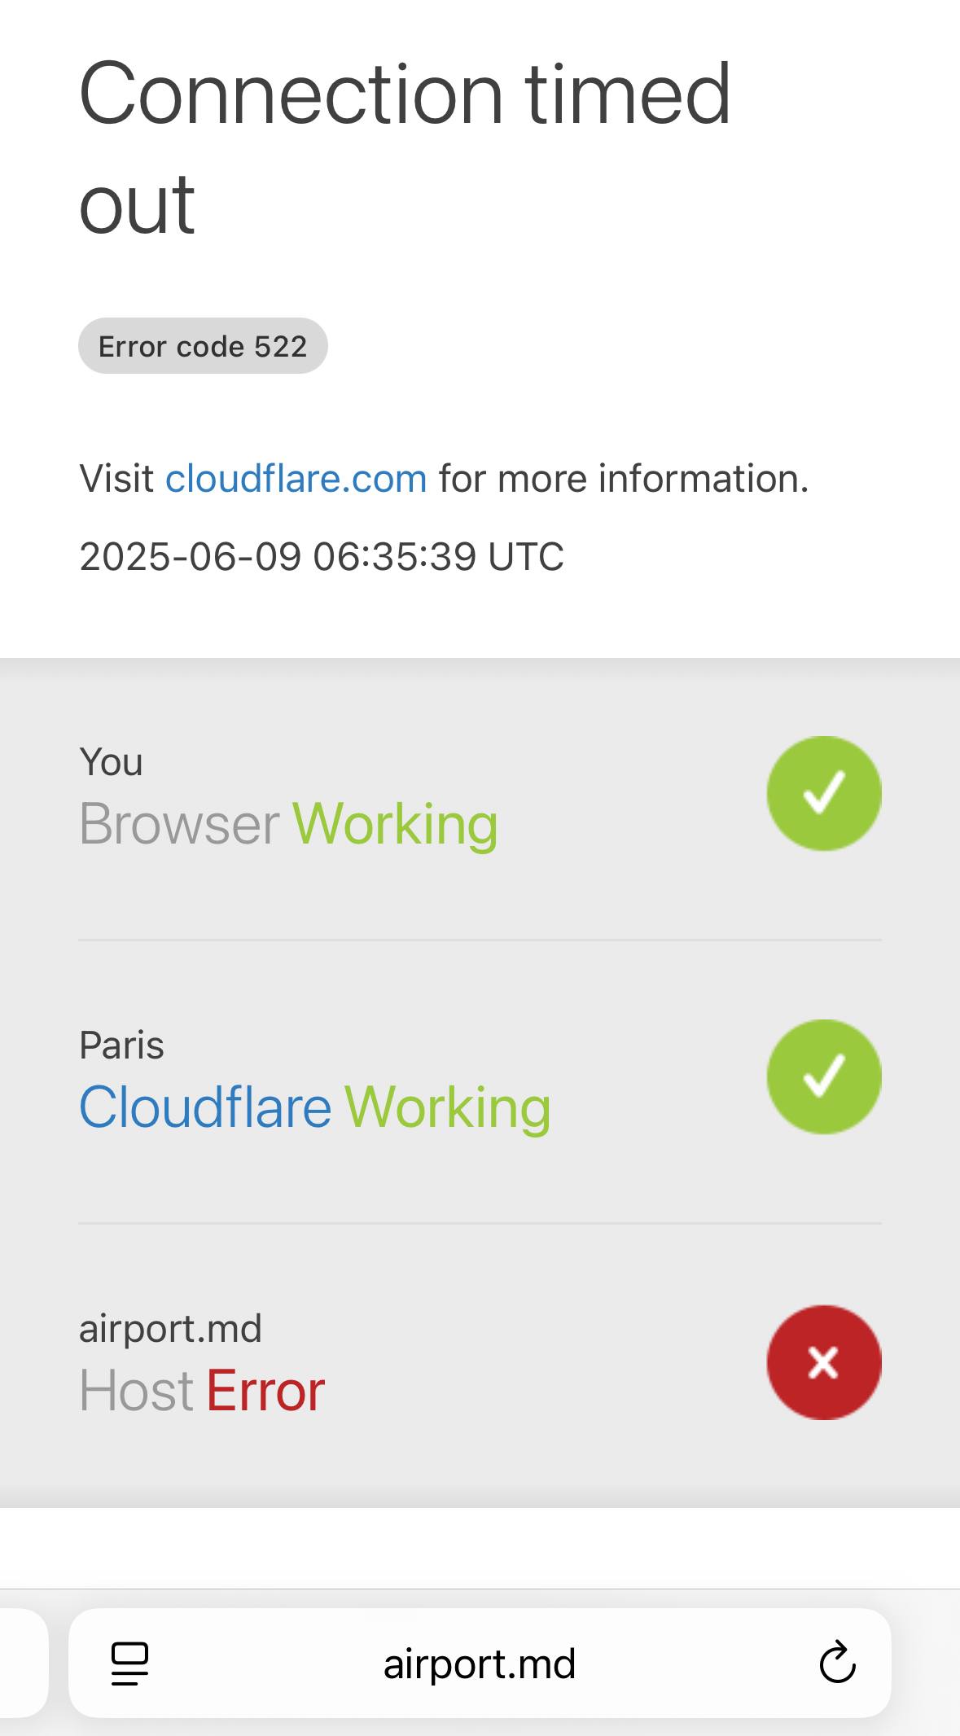Image resolution: width=960 pixels, height=1736 pixels.
Task: Click the airport.md host label above Host Error
Action: [x=170, y=1329]
